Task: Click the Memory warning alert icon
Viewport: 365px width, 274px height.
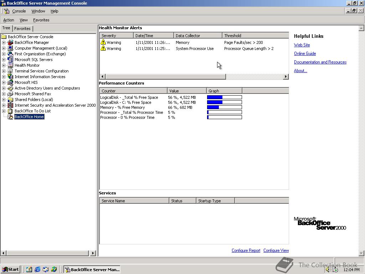Action: coord(103,42)
